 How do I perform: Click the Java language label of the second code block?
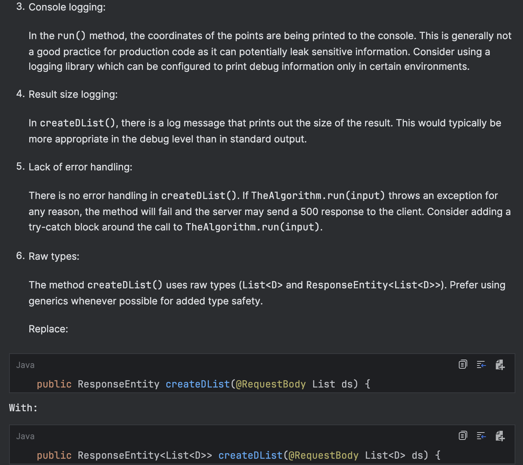click(25, 436)
